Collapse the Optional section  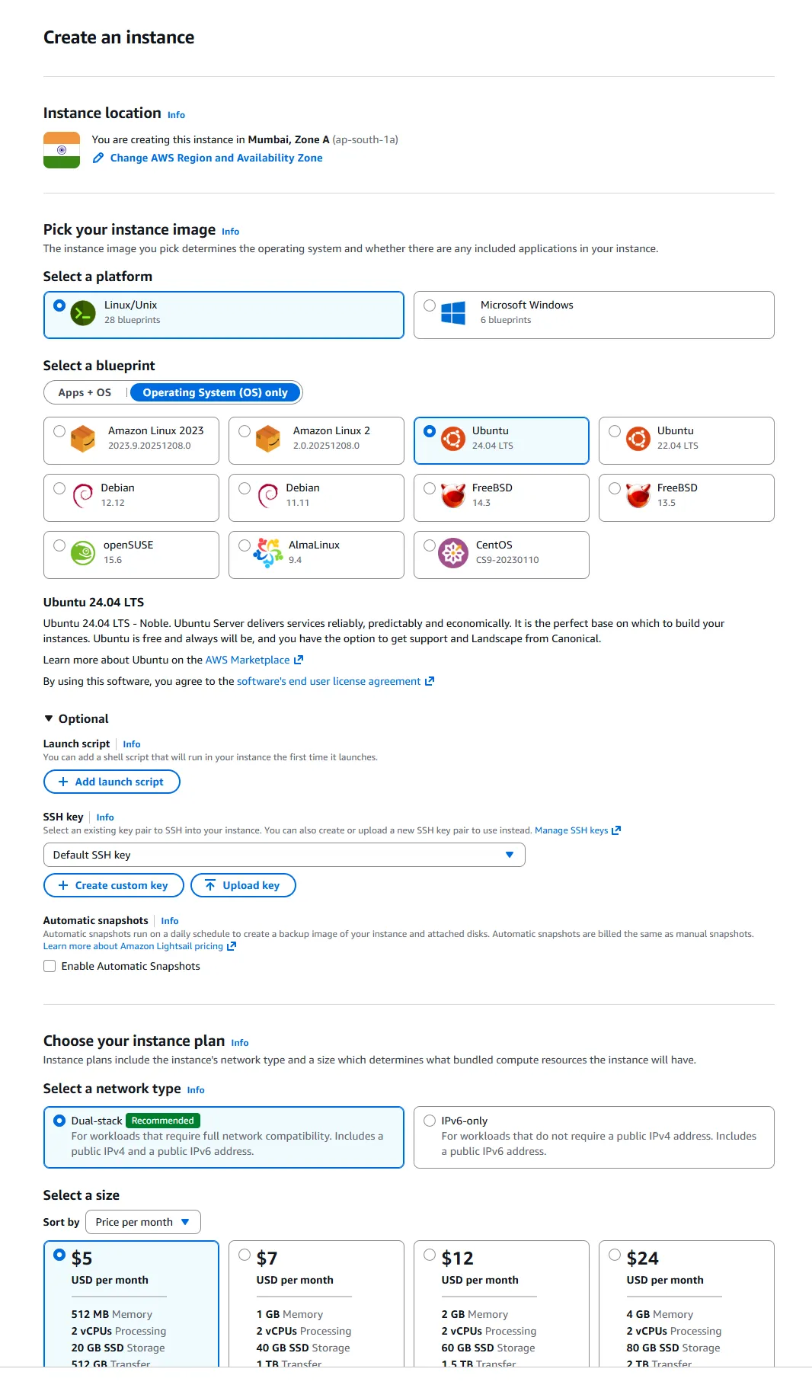50,718
